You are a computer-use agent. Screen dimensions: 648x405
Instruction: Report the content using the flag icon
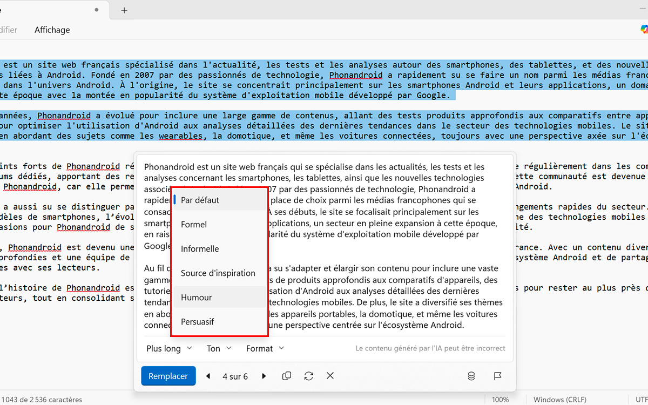point(498,376)
